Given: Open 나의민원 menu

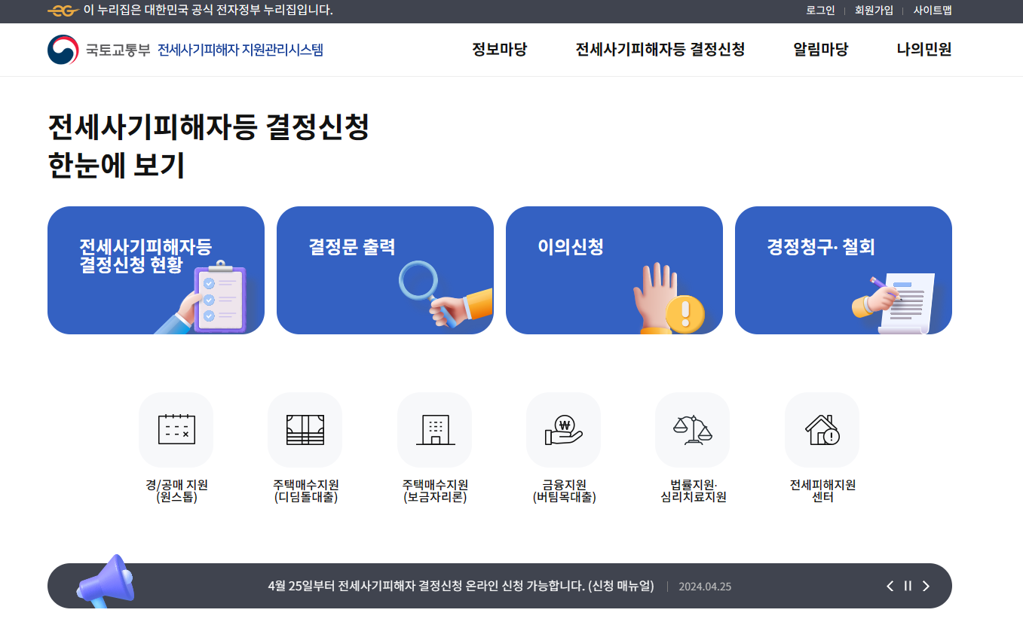Looking at the screenshot, I should click(x=924, y=50).
